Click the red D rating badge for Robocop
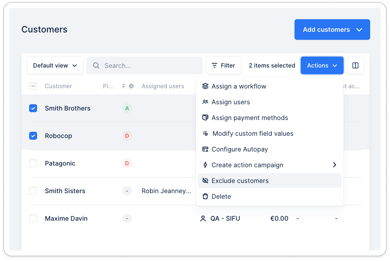Screen dimensions: 390x261 127,136
